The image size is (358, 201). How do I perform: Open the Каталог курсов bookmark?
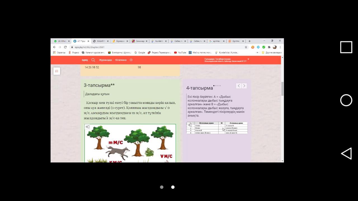(x=93, y=52)
